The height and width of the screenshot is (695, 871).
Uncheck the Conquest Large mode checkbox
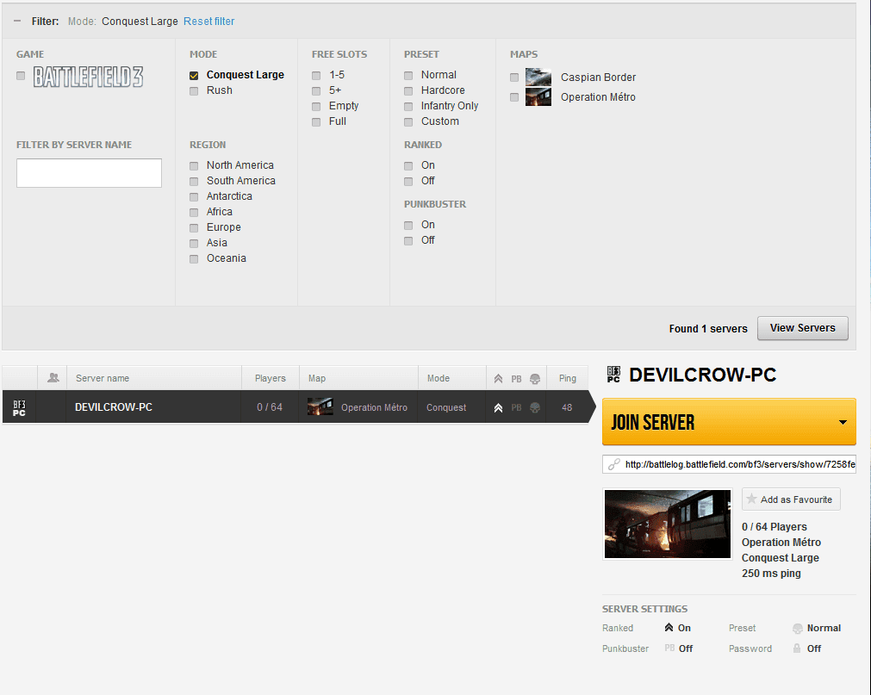coord(194,76)
